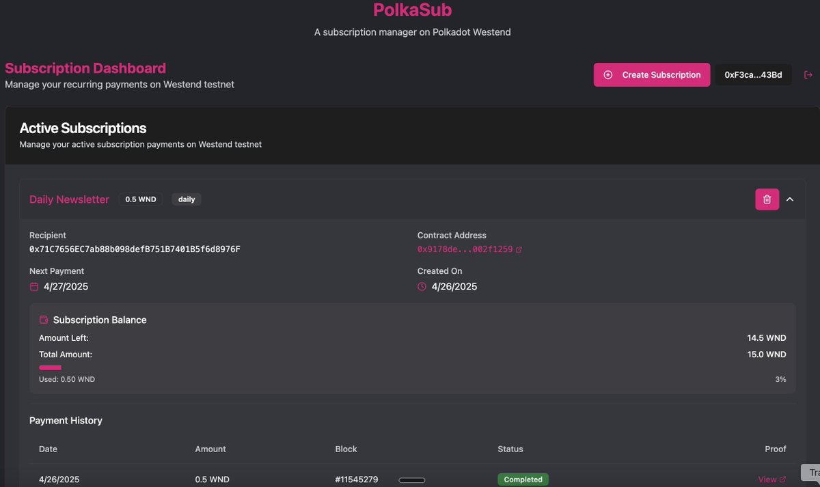The height and width of the screenshot is (487, 820).
Task: Open the wallet address 0xF3ca...43Bd button
Action: pyautogui.click(x=753, y=75)
